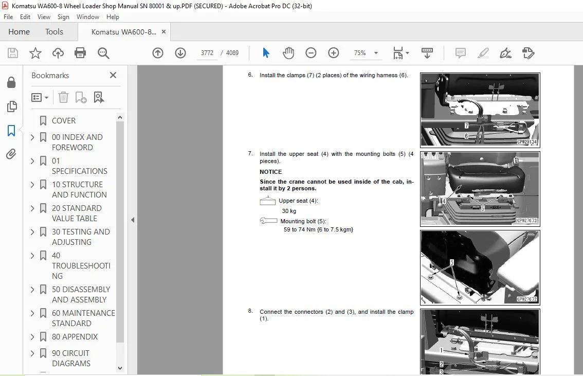Save the file with the floppy icon
583x376 pixels.
(x=13, y=53)
